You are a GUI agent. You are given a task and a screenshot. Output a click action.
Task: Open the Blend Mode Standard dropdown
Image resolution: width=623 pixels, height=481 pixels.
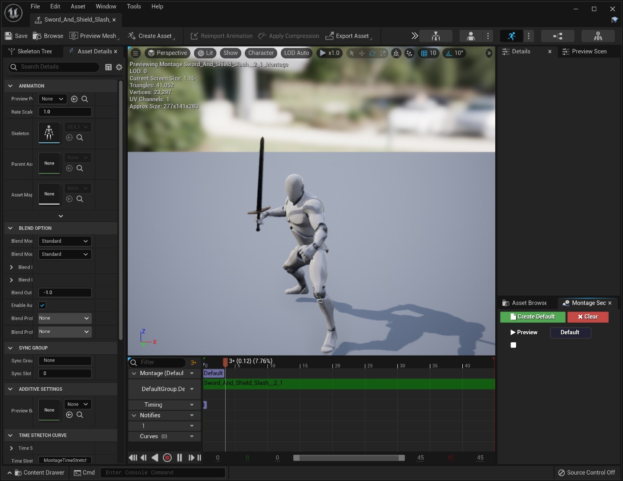click(65, 241)
